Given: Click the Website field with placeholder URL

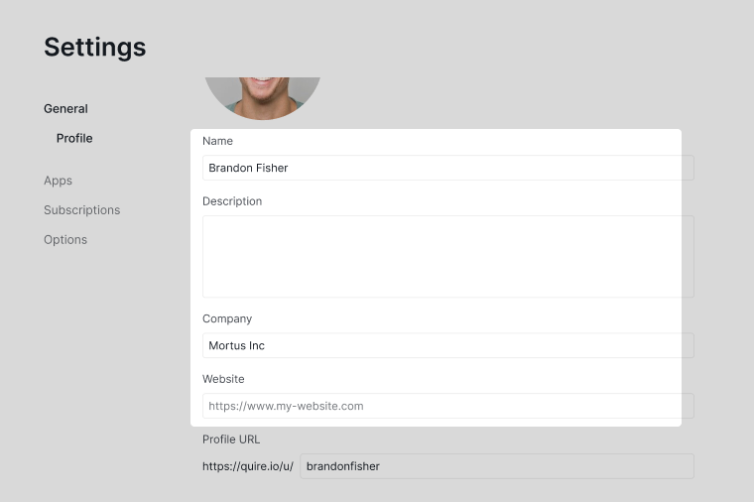Looking at the screenshot, I should pos(448,406).
